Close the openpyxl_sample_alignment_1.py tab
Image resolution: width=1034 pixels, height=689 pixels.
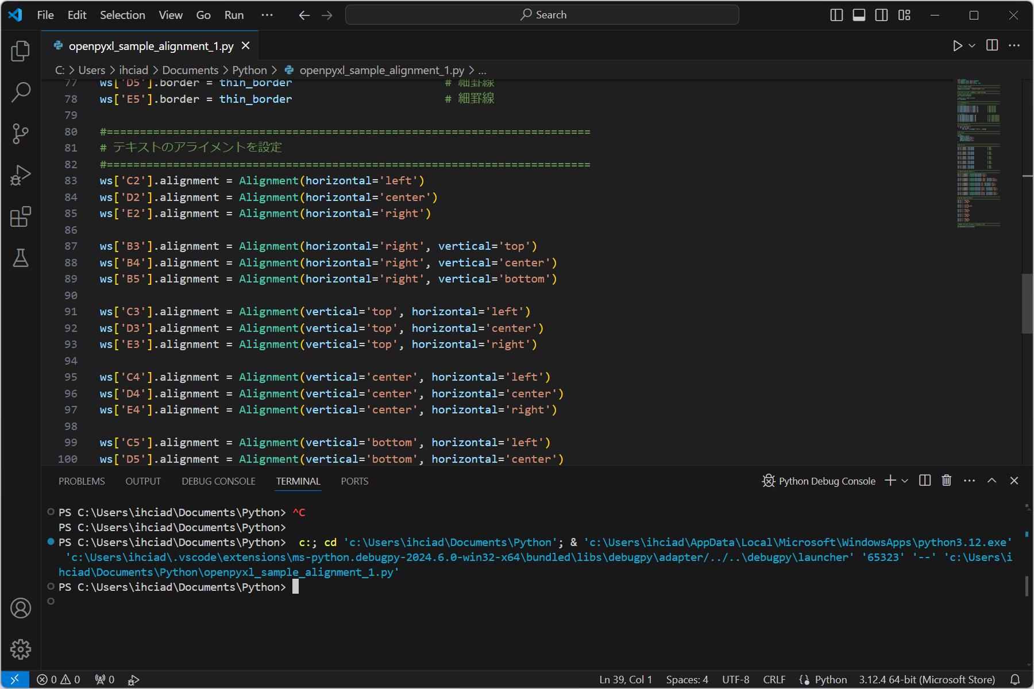coord(246,46)
